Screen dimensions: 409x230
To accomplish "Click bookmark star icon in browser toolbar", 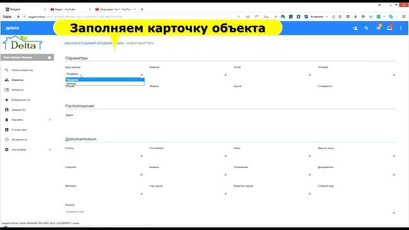I will tap(334, 17).
